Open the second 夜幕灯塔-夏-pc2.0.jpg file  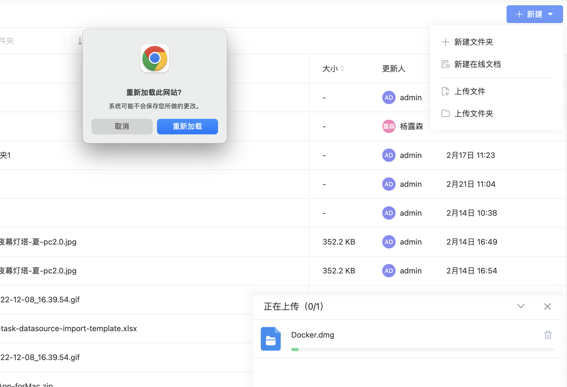pos(38,271)
